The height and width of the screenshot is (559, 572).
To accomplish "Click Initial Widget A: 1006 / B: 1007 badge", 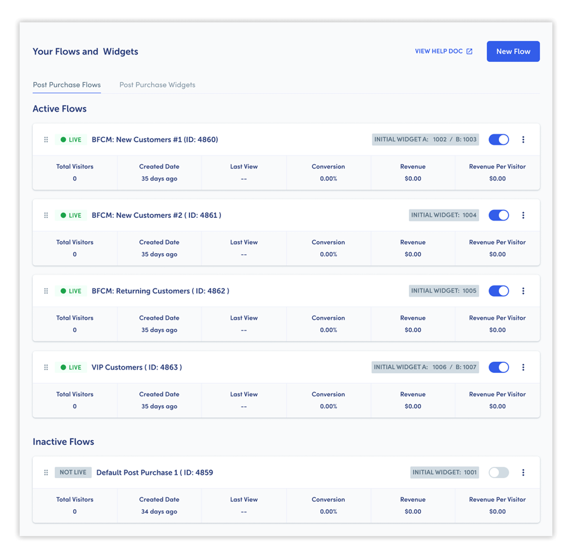I will [425, 367].
